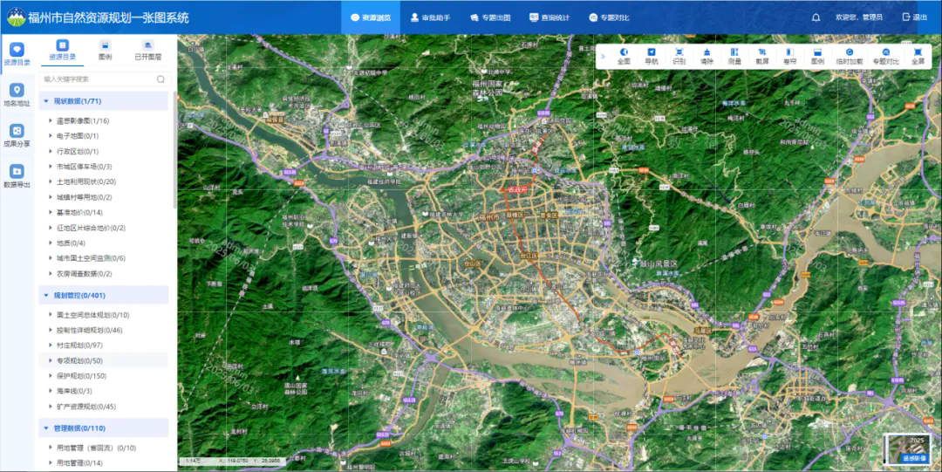Click the 遥感影像 basemap thumbnail
Viewport: 942px width, 472px height.
point(911,448)
